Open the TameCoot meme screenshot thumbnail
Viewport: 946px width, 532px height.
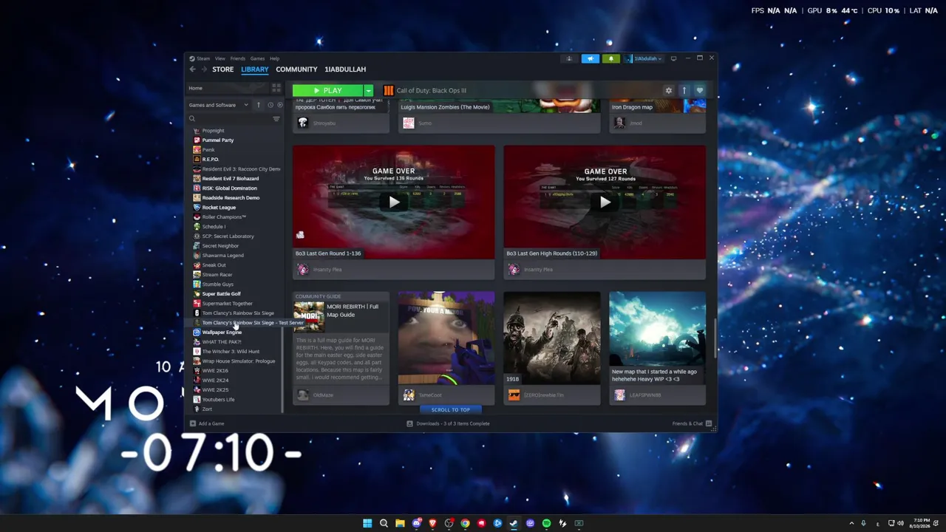(x=446, y=338)
